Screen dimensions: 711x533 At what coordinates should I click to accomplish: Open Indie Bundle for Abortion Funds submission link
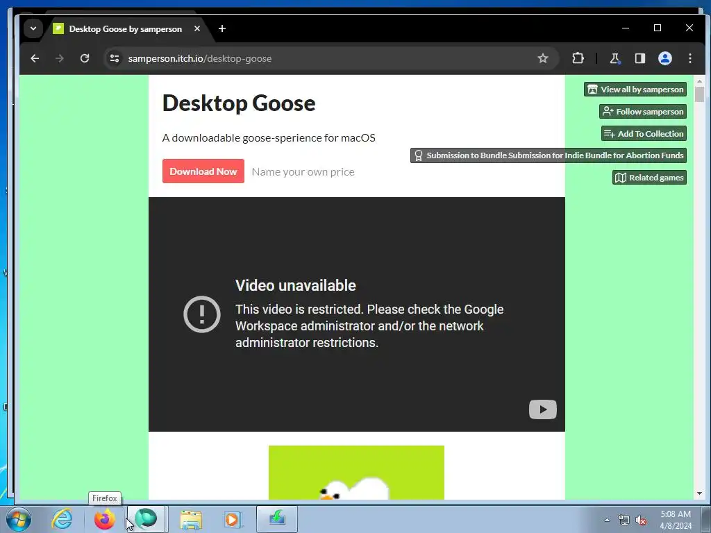[549, 155]
